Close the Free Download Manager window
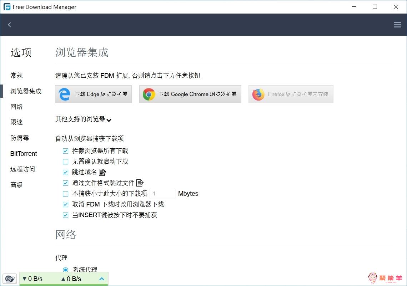Image resolution: width=407 pixels, height=286 pixels. tap(396, 7)
